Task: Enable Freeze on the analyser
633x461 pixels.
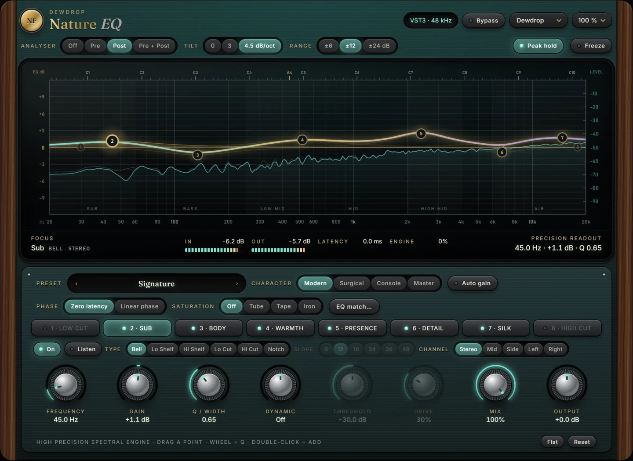Action: pyautogui.click(x=591, y=46)
